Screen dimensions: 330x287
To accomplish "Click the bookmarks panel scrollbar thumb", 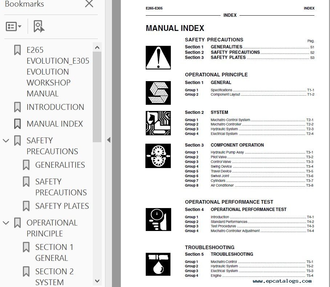I will (97, 97).
